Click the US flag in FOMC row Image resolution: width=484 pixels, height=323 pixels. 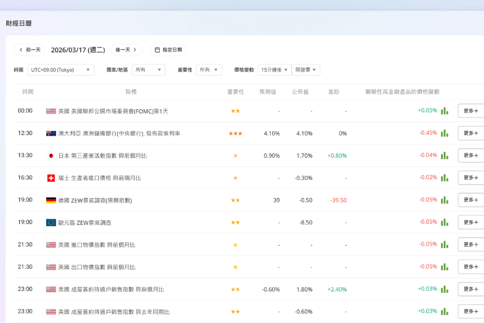51,111
